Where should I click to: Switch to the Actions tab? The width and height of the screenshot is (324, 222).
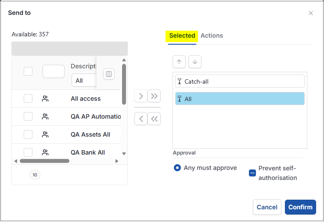click(212, 35)
